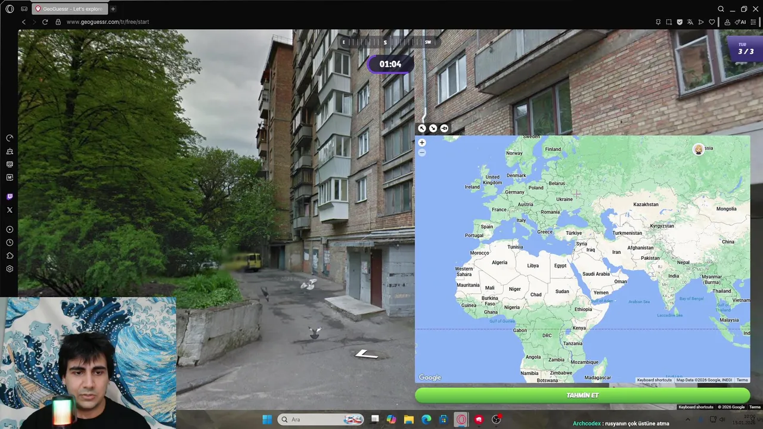Expand the system tray hidden icons chevron
This screenshot has width=763, height=429.
687,419
